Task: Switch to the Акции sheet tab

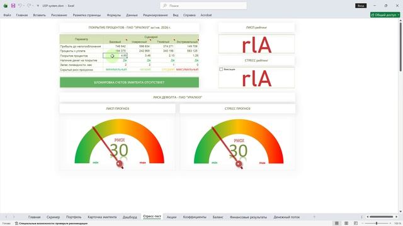Action: 171,217
